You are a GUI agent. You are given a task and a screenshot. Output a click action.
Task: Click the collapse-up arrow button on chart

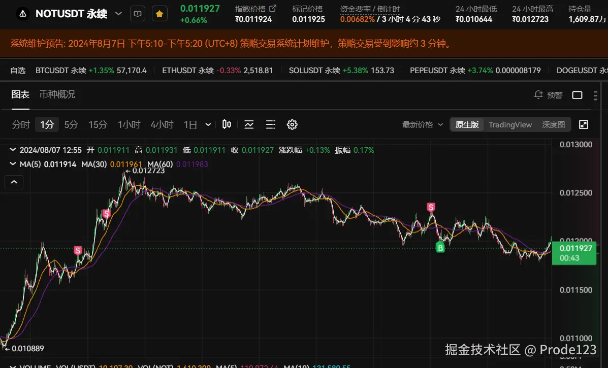(14, 182)
